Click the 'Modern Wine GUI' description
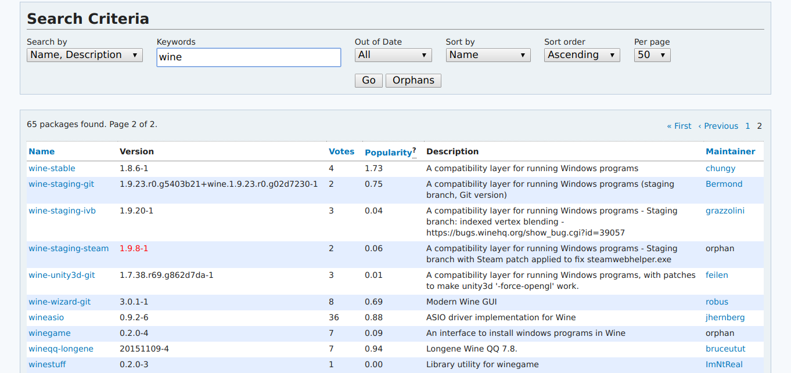The width and height of the screenshot is (791, 373). tap(462, 302)
